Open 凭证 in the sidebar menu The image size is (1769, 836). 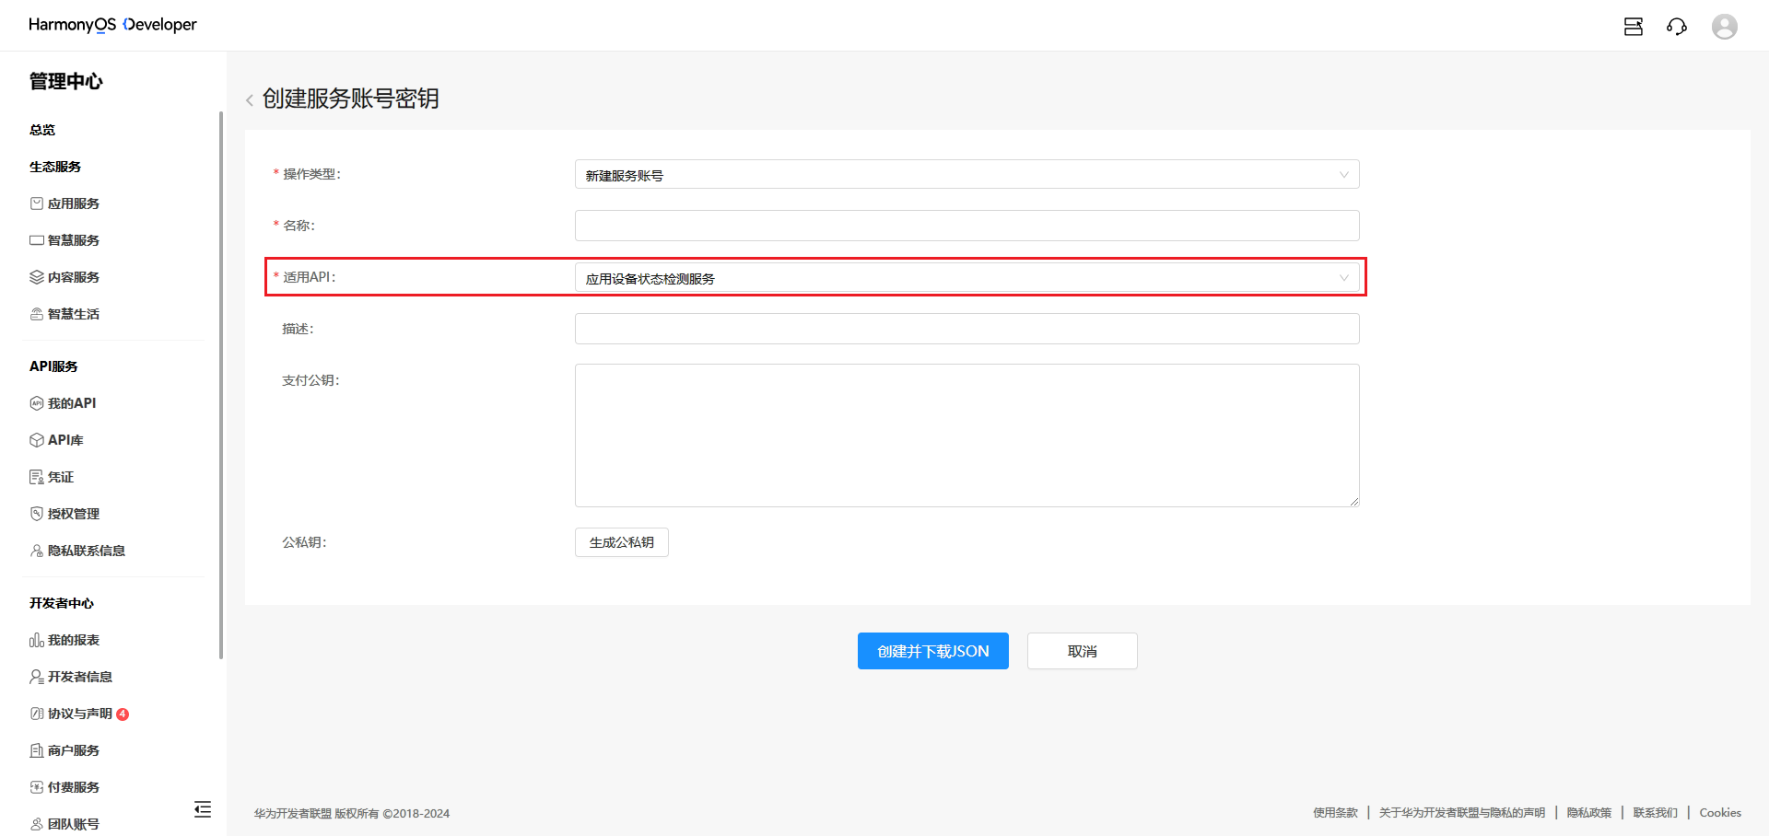61,477
